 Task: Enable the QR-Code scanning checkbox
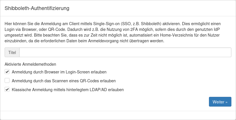pyautogui.click(x=7, y=81)
